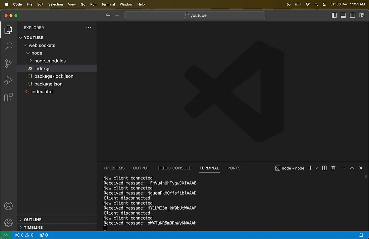Expand the node_modules folder
Screen dimensions: 369x239
click(x=50, y=61)
